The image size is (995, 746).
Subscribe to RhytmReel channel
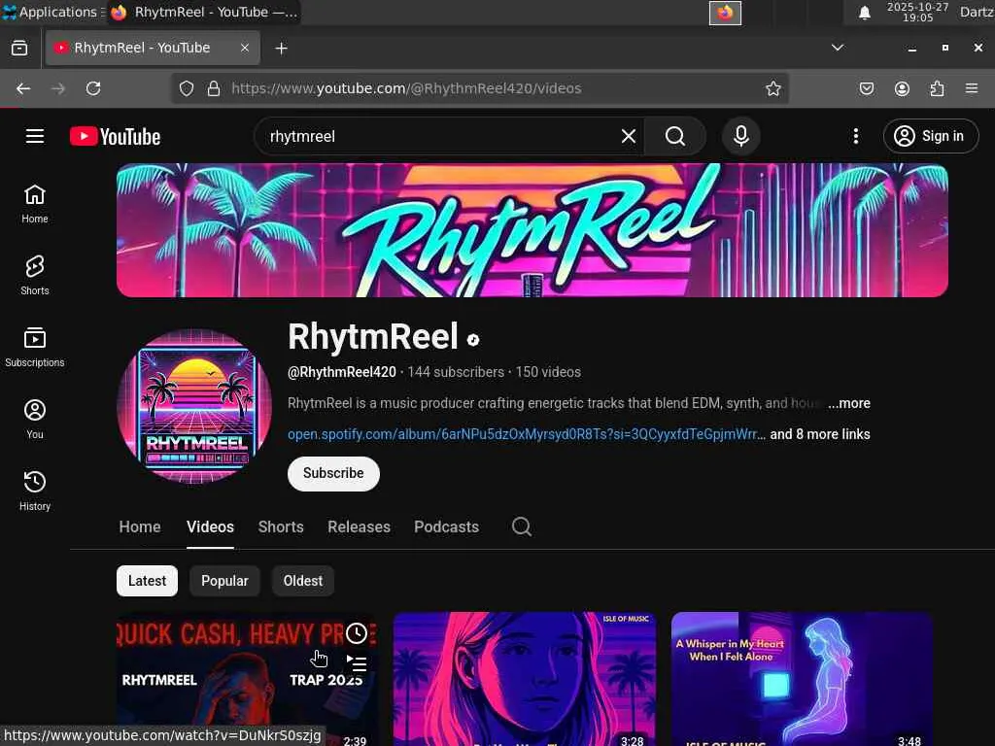point(333,473)
